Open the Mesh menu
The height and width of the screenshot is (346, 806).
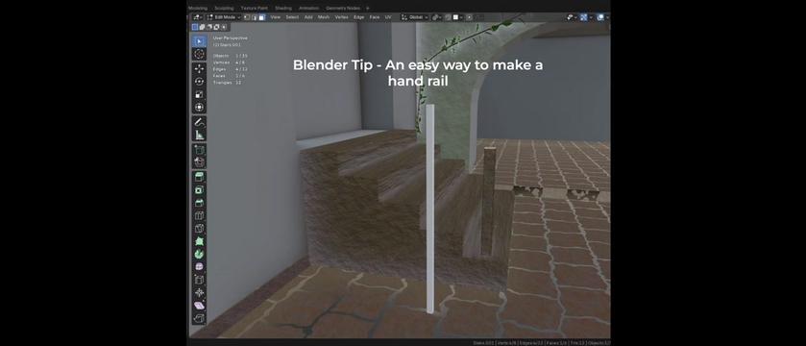pyautogui.click(x=324, y=17)
